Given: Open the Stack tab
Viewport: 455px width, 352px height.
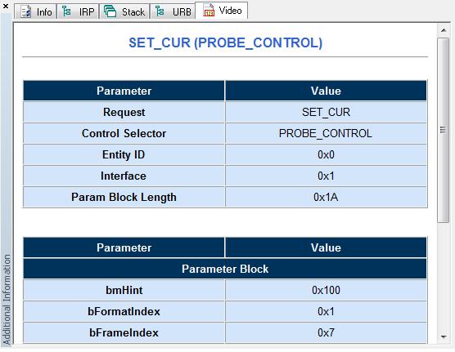Looking at the screenshot, I should coord(124,12).
